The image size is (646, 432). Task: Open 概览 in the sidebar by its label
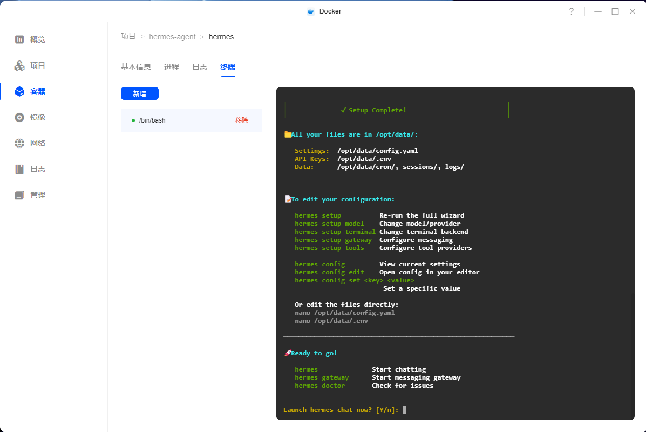pyautogui.click(x=37, y=39)
